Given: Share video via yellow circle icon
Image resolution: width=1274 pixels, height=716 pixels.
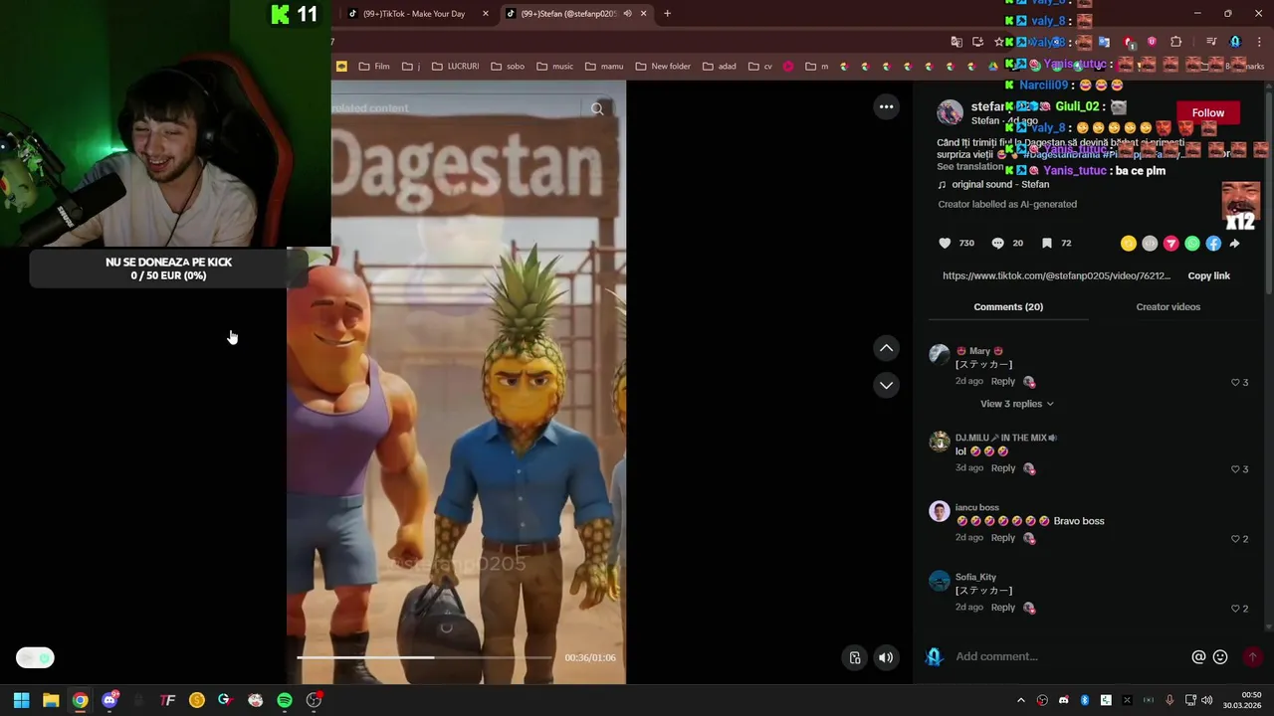Looking at the screenshot, I should tap(1128, 244).
